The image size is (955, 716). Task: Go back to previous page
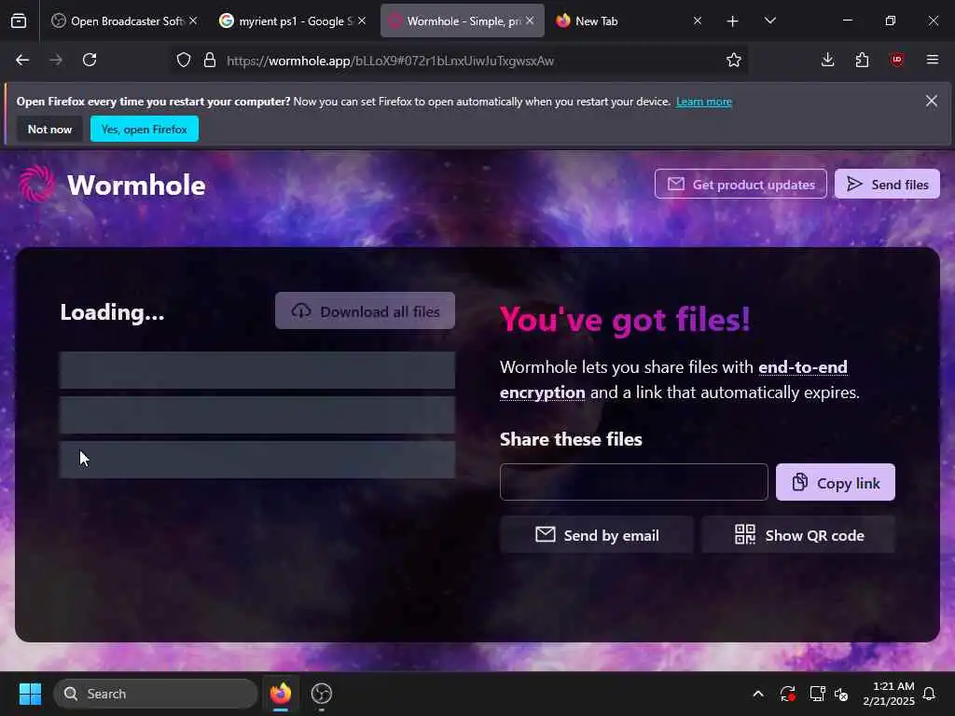click(x=22, y=61)
